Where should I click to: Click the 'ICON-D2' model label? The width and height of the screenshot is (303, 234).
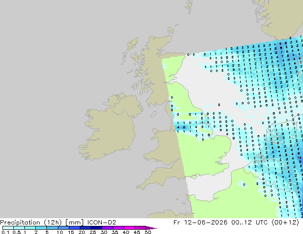(102, 223)
